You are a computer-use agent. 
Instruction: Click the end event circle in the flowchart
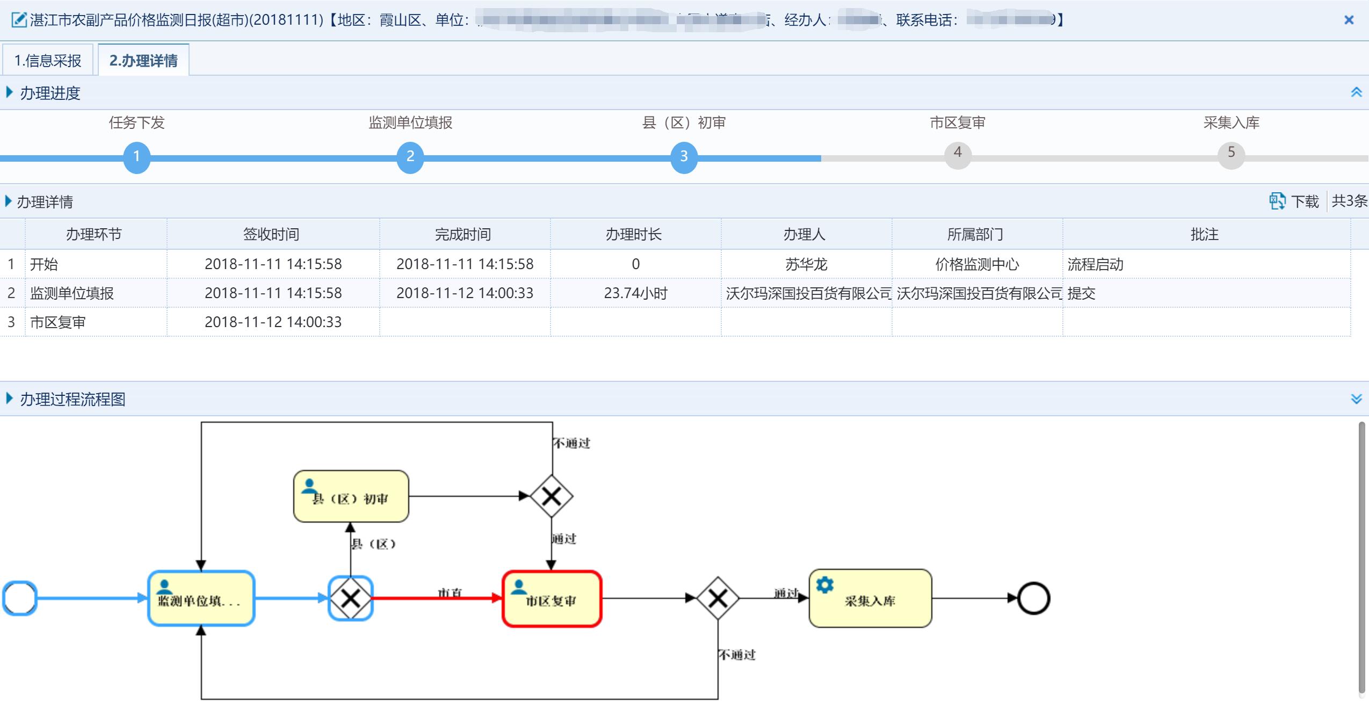point(1033,598)
